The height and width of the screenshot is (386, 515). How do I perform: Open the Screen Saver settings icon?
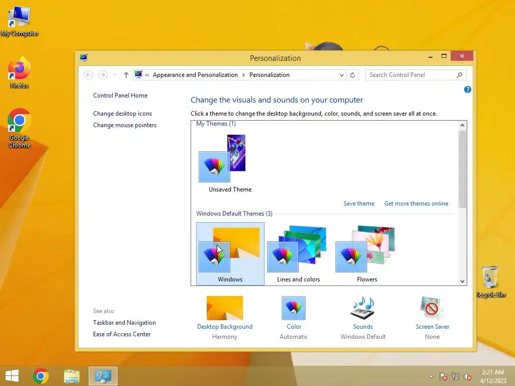(x=432, y=308)
